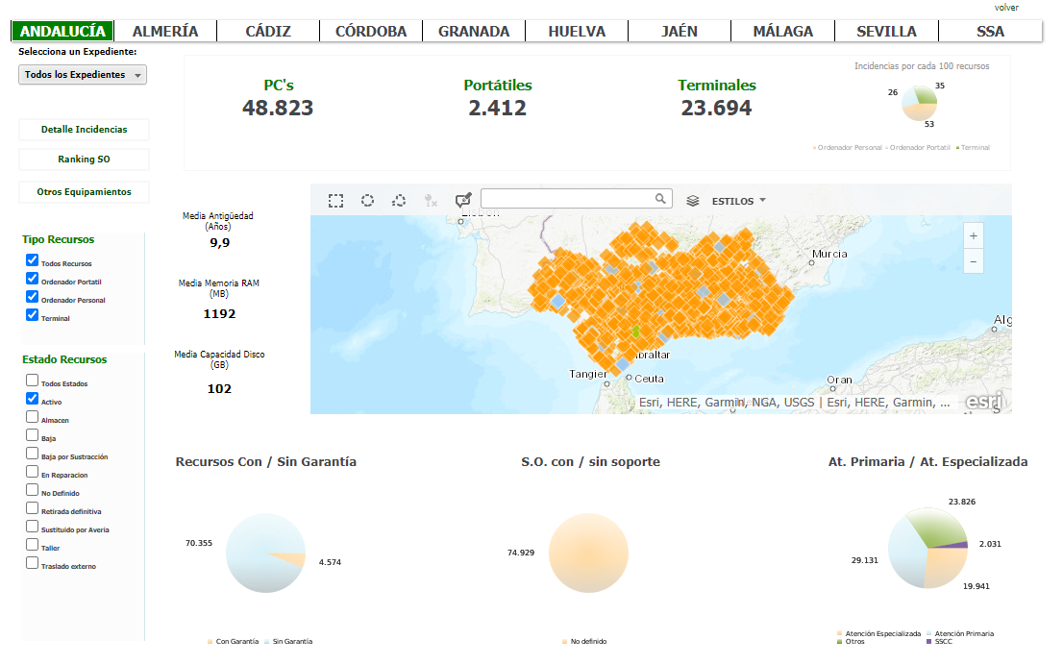Select the rectangle selection map tool

(335, 201)
